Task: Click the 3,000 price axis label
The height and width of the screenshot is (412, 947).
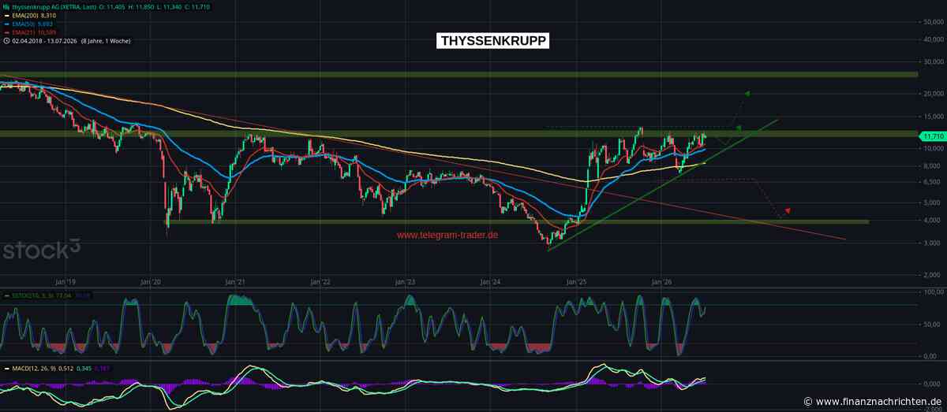Action: coord(932,243)
